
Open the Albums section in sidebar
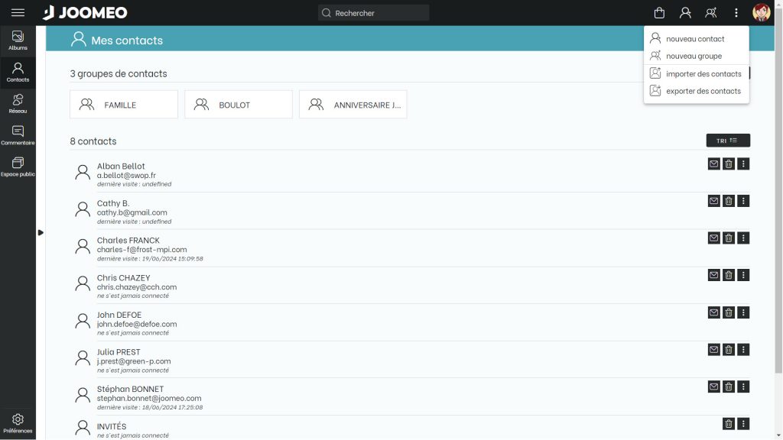point(18,40)
